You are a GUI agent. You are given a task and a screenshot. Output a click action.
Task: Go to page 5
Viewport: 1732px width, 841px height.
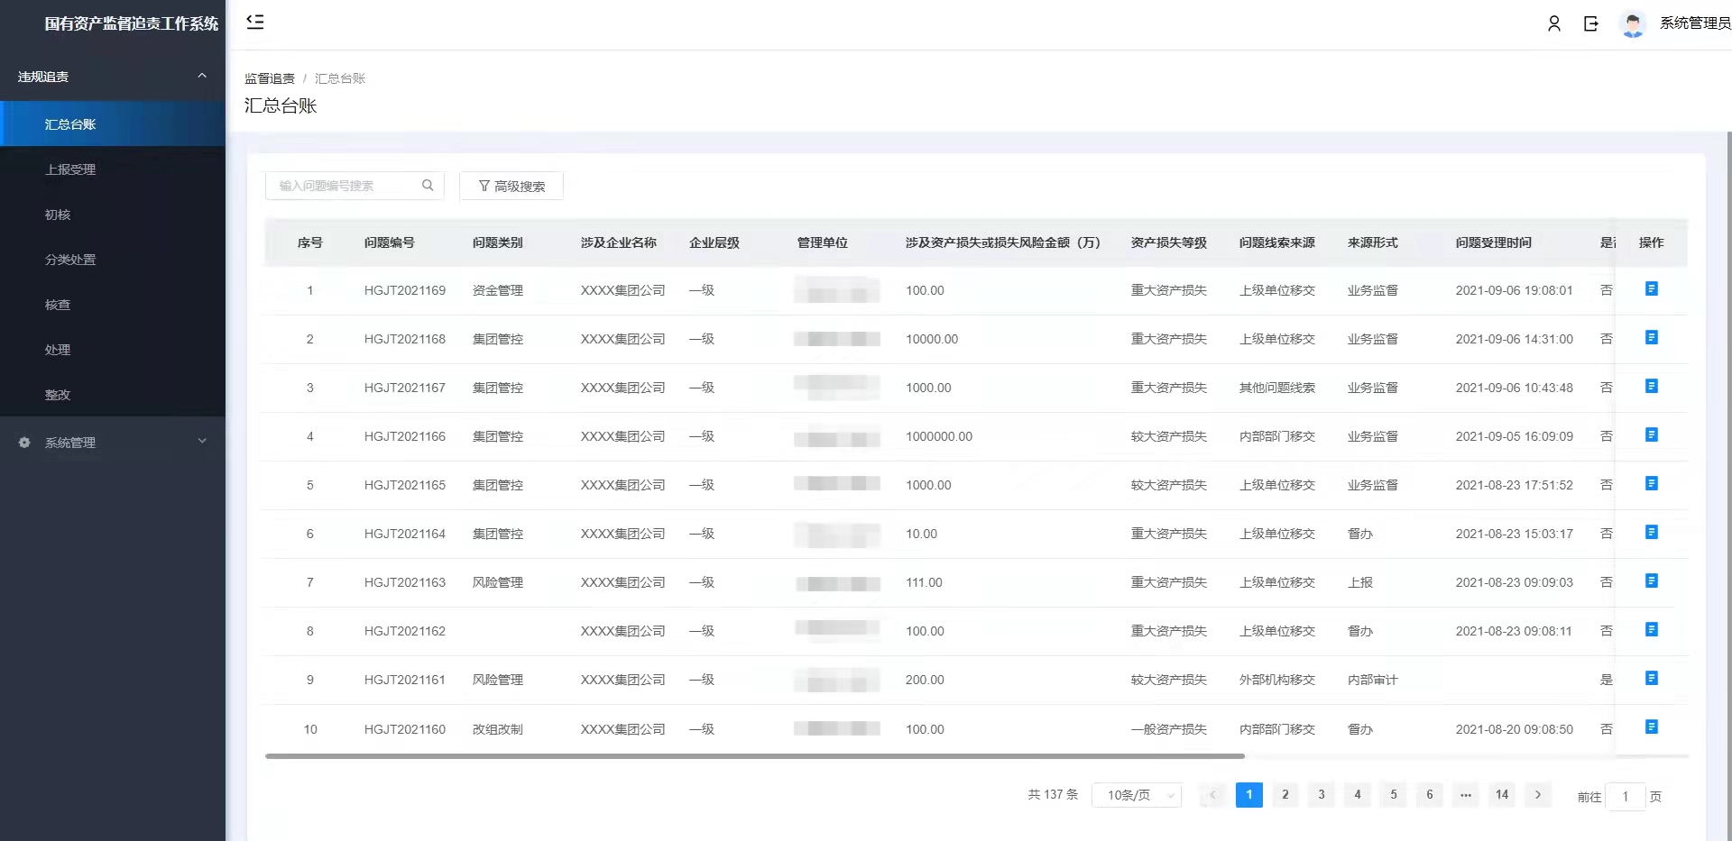click(x=1394, y=795)
